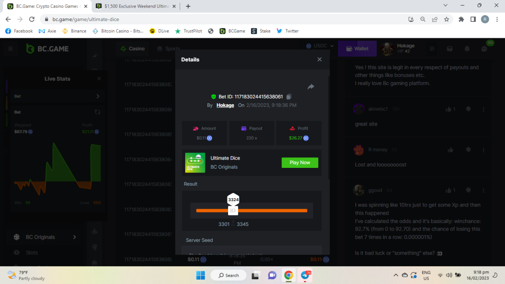505x284 pixels.
Task: Switch to the Casino tab
Action: coord(133,49)
